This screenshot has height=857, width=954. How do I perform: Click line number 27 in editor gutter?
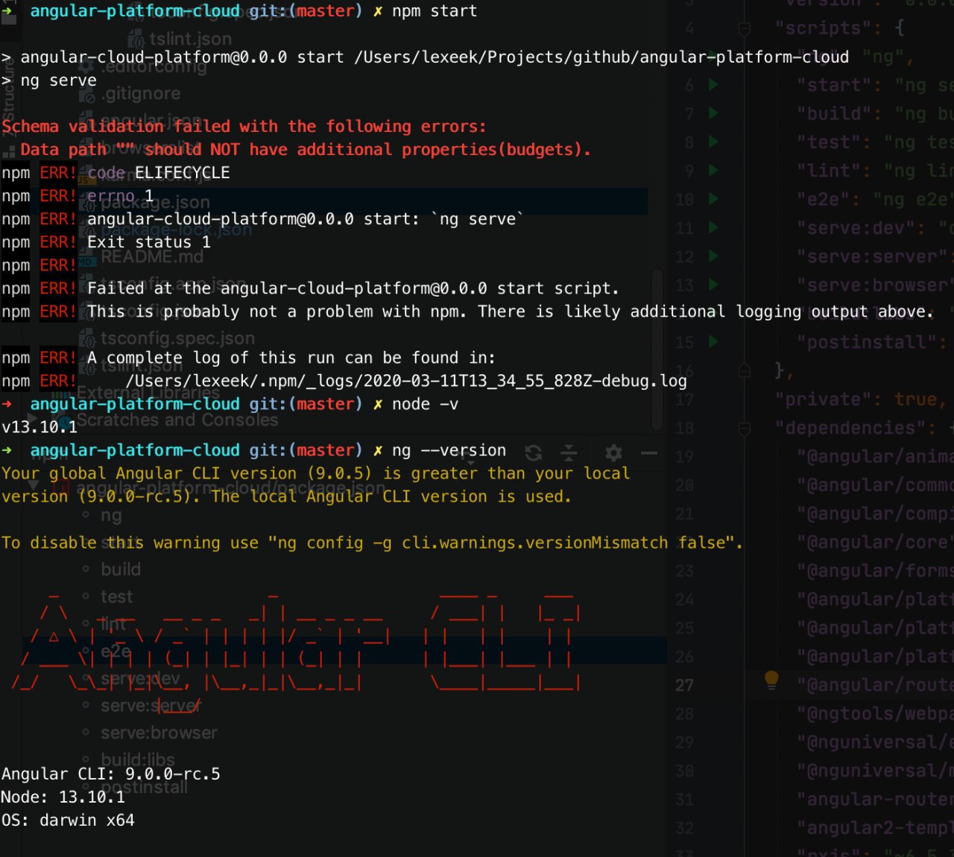coord(684,685)
